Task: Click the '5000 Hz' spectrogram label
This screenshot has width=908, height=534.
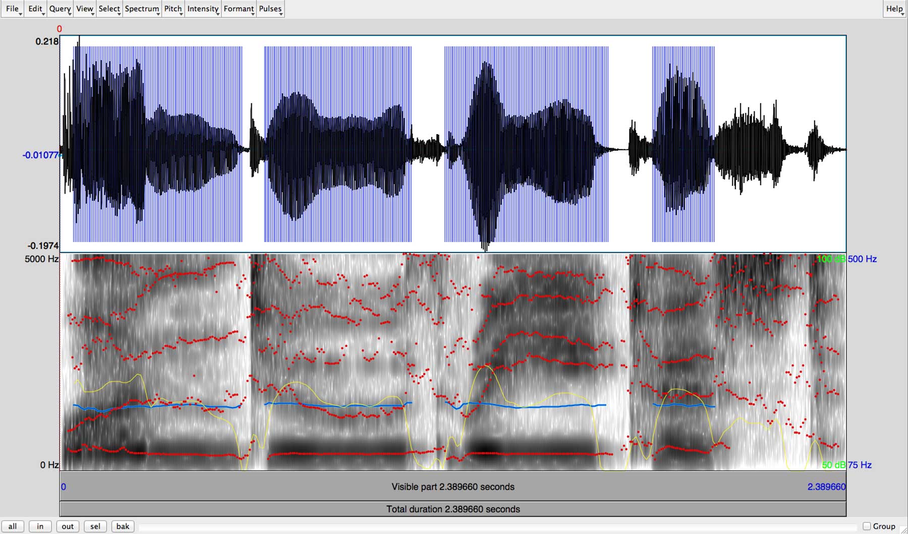Action: pyautogui.click(x=41, y=259)
